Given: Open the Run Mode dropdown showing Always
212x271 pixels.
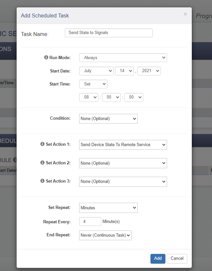Looking at the screenshot, I should [x=123, y=58].
